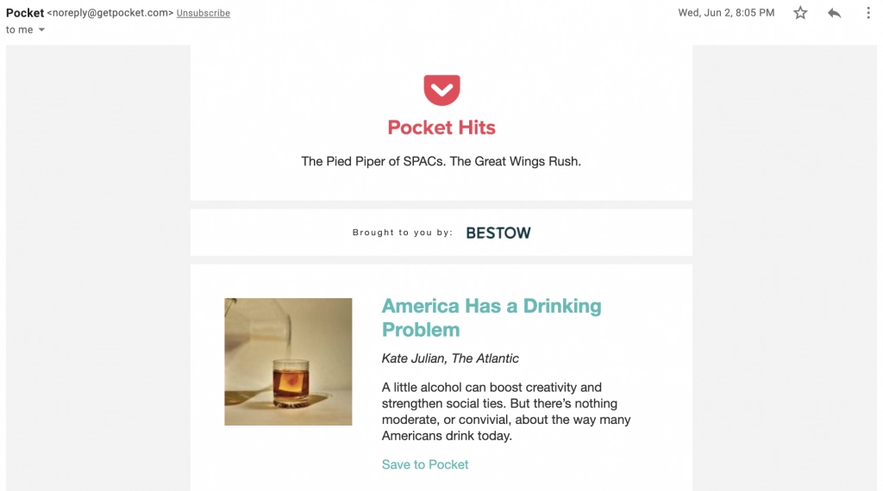Reply to the email with the arrow icon

click(834, 13)
